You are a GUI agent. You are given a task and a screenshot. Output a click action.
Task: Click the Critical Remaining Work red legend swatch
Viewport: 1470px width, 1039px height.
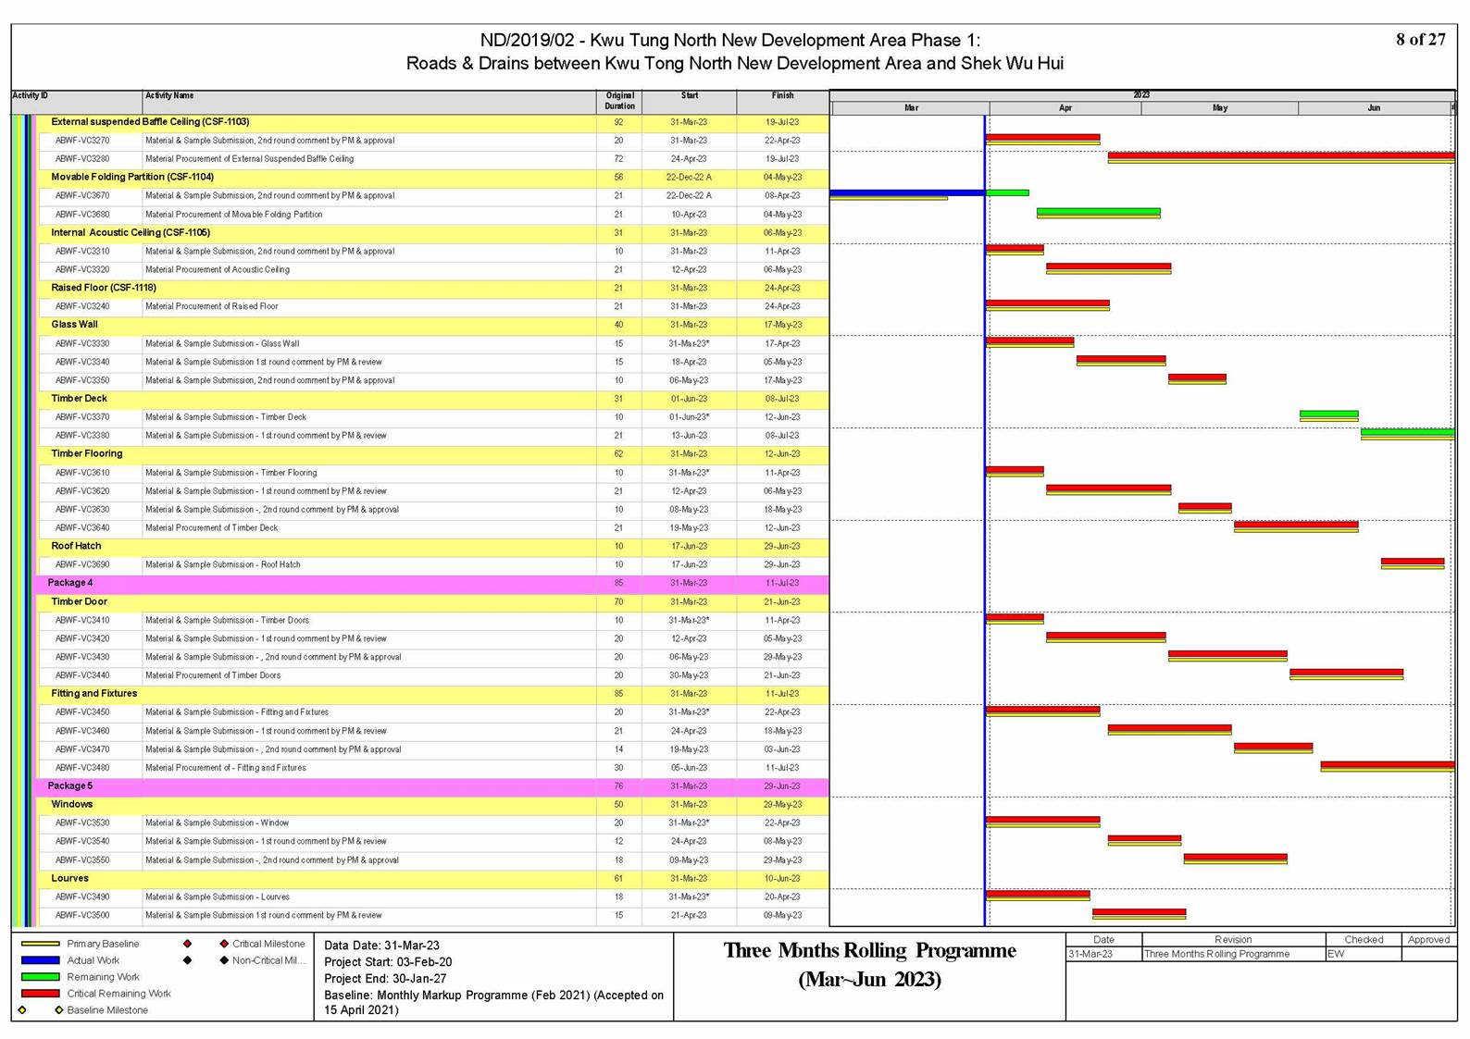coord(40,994)
